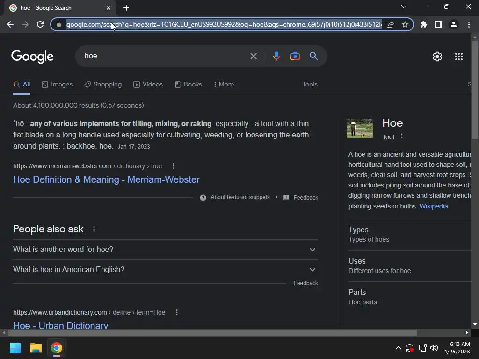Open search Tools
Screen dimensions: 479x359
[310, 85]
